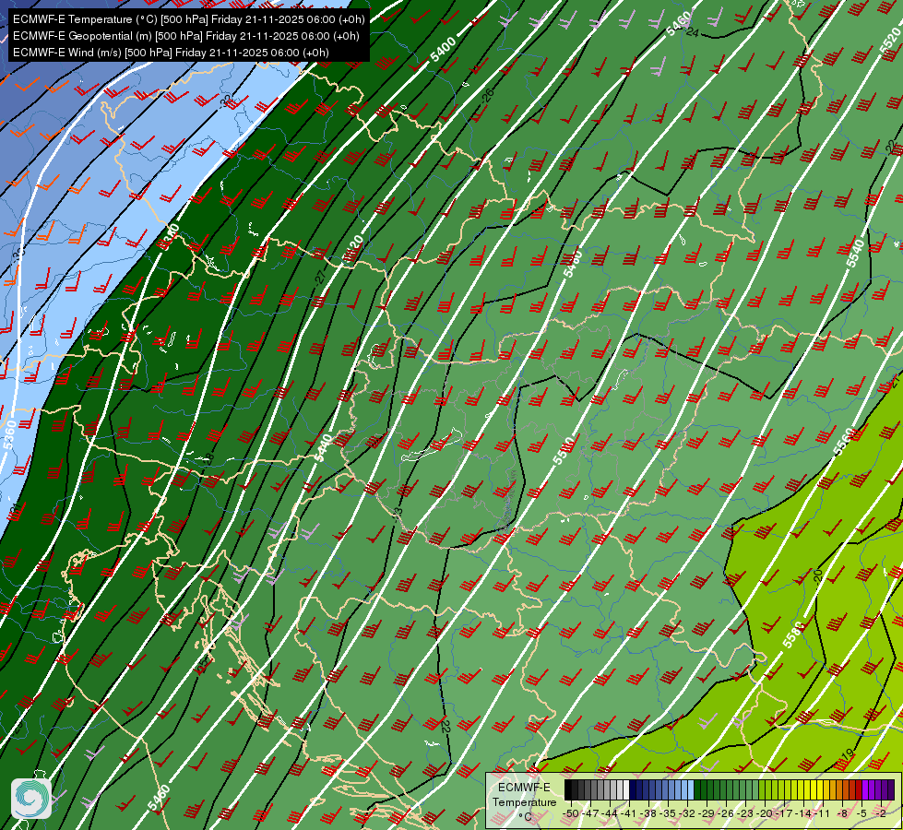The height and width of the screenshot is (830, 903).
Task: Click the '5420' geopotential contour label
Action: (353, 249)
